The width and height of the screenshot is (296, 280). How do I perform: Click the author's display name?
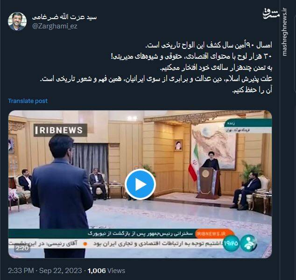click(64, 17)
